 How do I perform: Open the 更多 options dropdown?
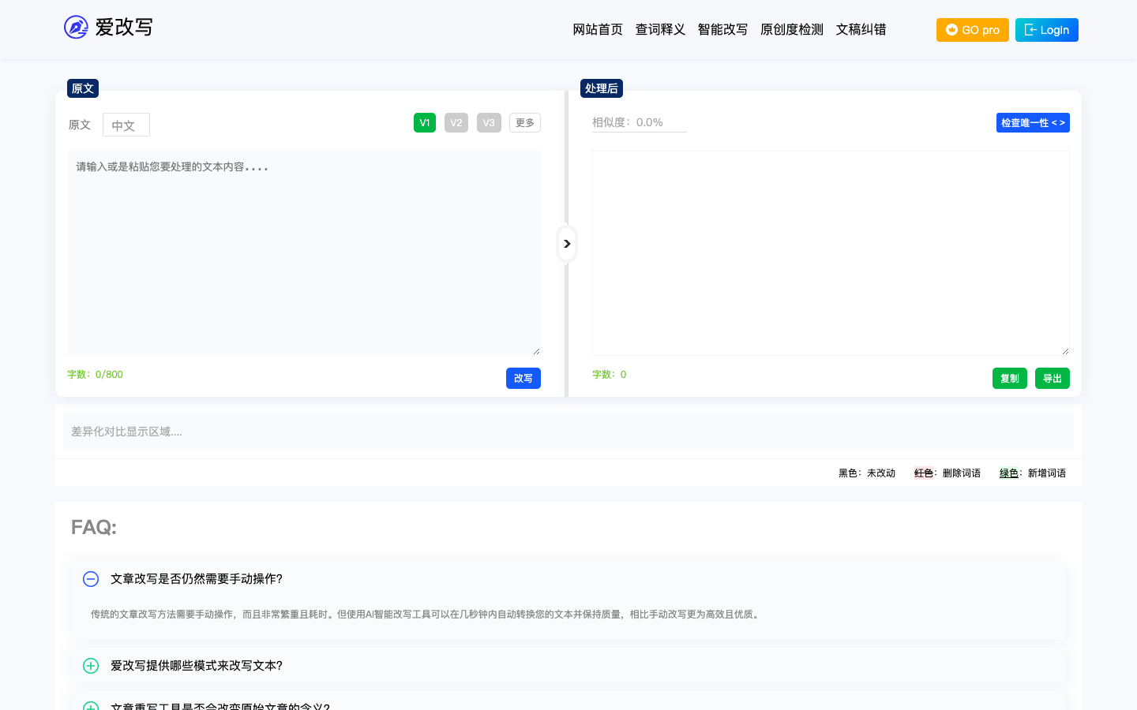525,123
